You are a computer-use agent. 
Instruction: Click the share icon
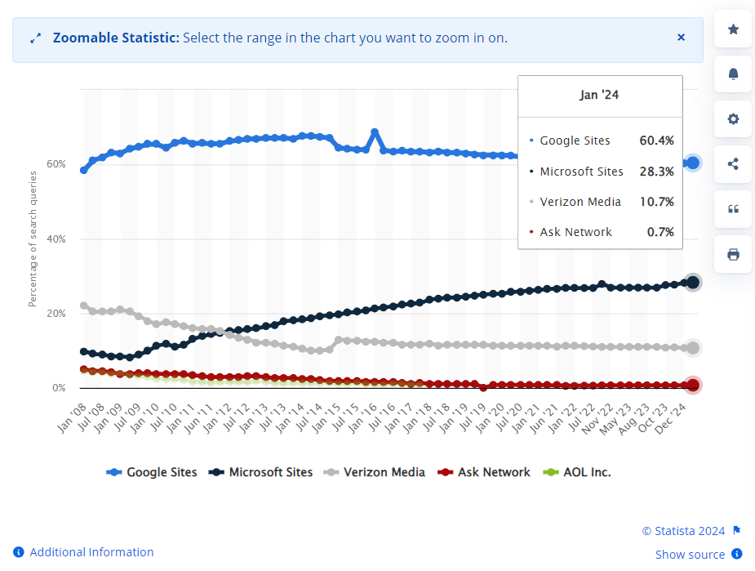click(733, 164)
